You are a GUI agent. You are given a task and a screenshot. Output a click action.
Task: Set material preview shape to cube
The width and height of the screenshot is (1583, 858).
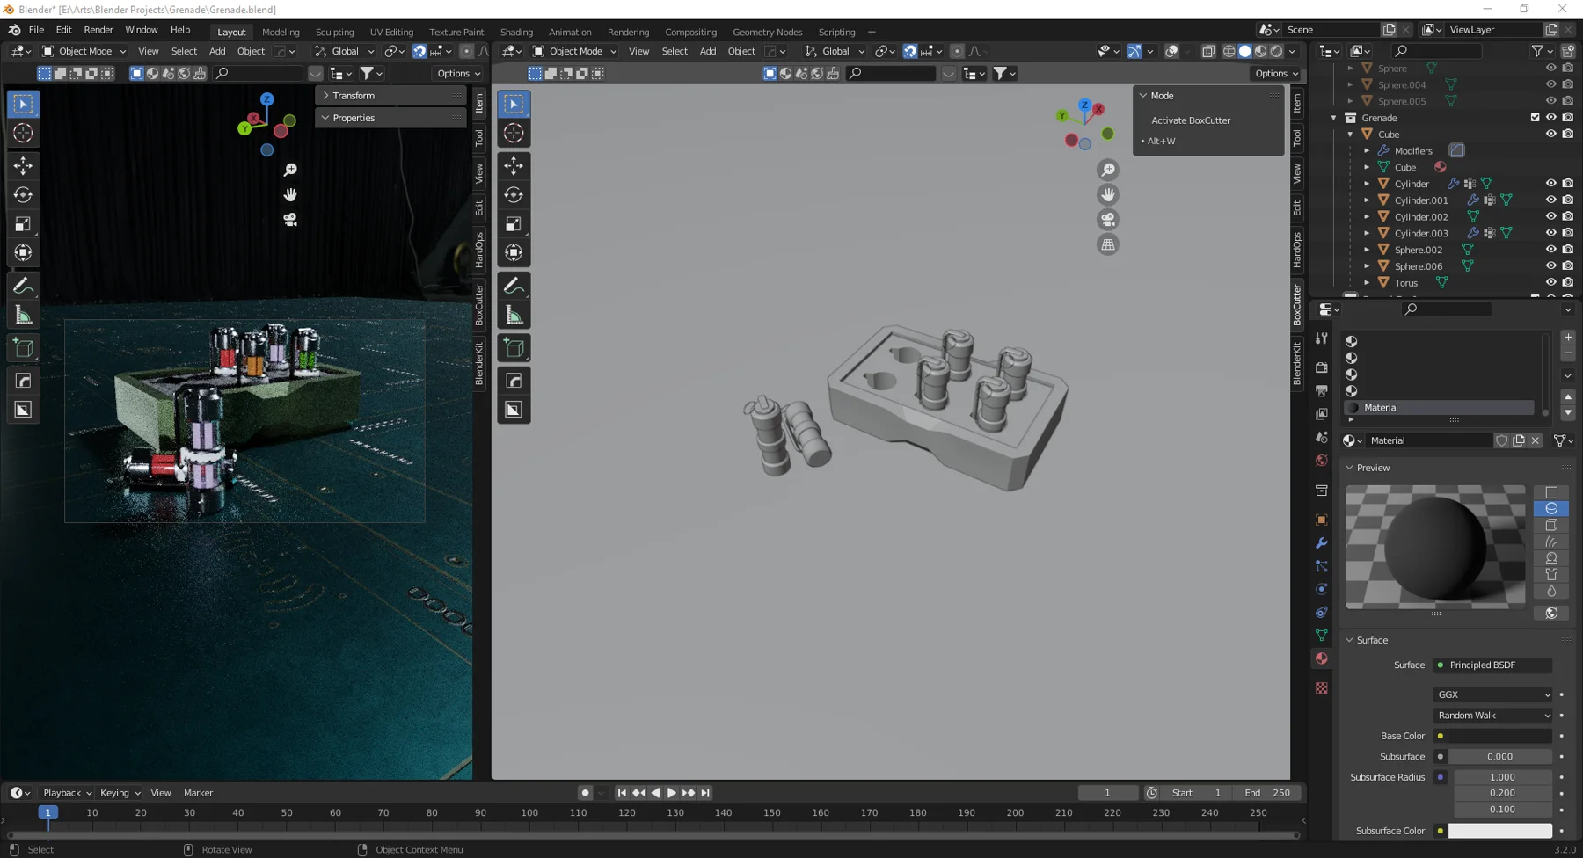pyautogui.click(x=1551, y=525)
